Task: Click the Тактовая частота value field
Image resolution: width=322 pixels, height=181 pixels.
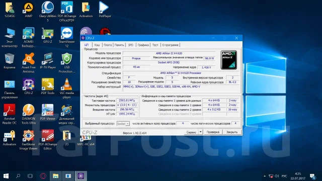Action: point(127,101)
